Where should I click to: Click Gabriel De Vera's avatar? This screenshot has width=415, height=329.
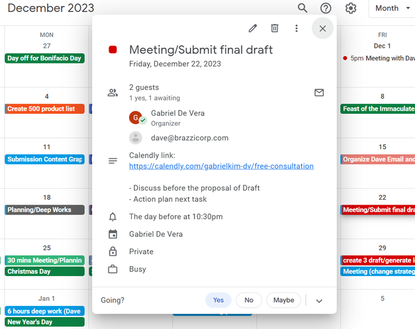pos(136,118)
